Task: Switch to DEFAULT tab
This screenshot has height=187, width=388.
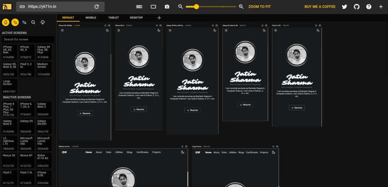Action: click(68, 18)
